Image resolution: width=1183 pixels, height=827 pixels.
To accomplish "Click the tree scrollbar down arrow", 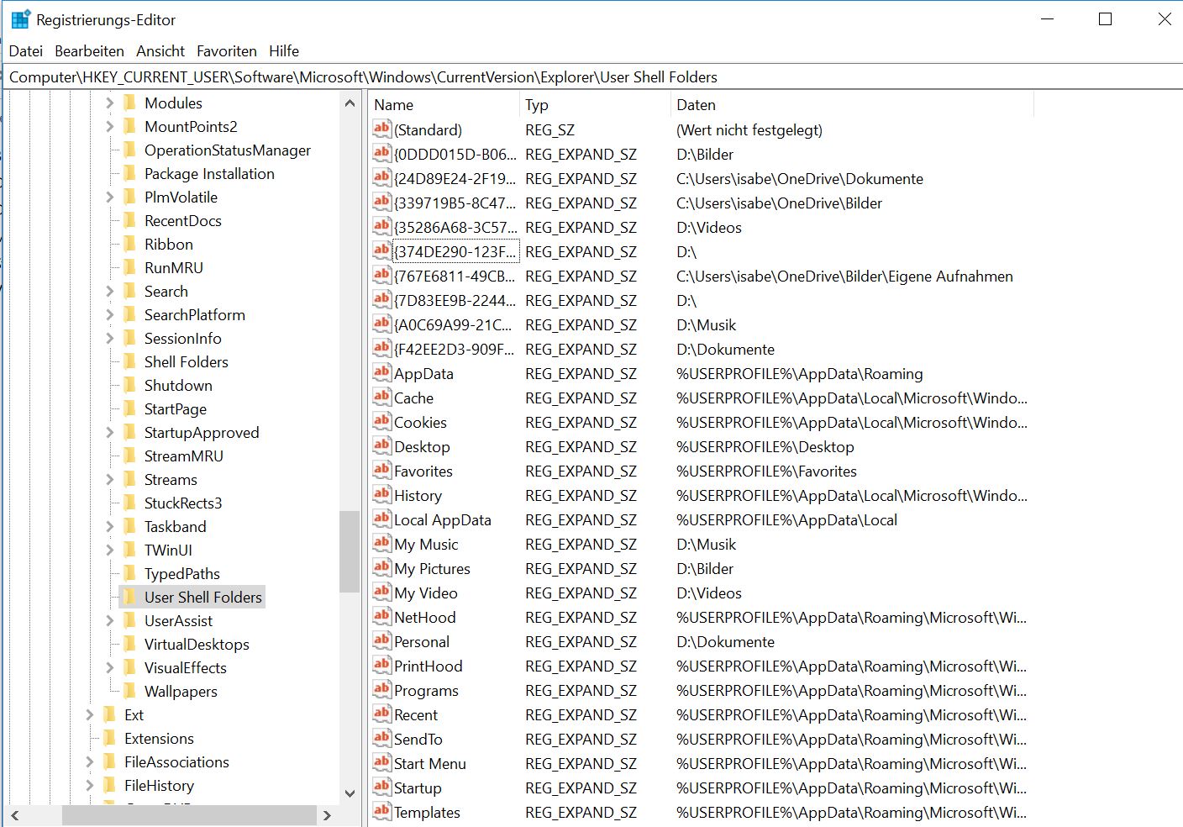I will (350, 793).
